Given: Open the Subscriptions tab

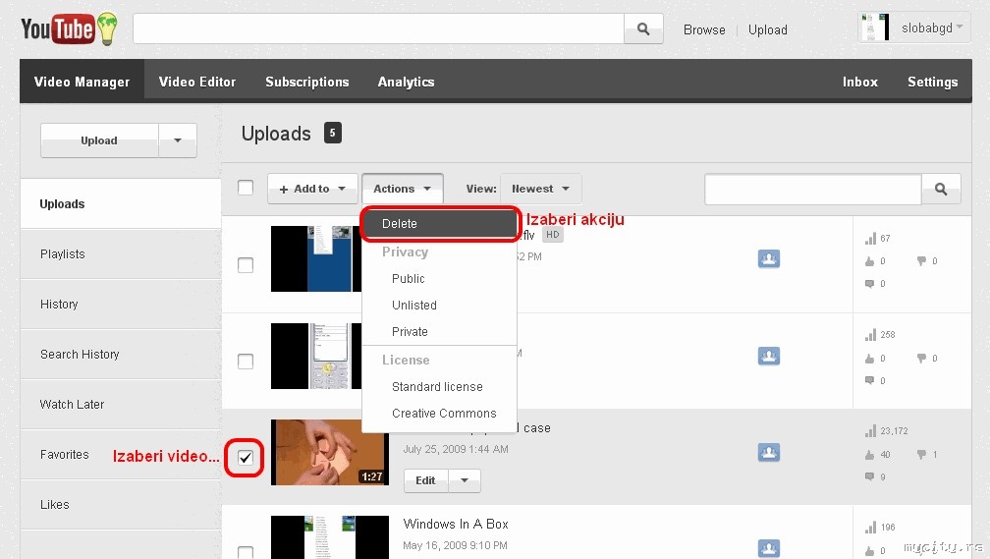Looking at the screenshot, I should pos(306,82).
